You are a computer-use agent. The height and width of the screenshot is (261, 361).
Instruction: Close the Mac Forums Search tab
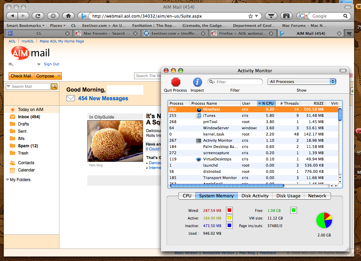tap(136, 34)
